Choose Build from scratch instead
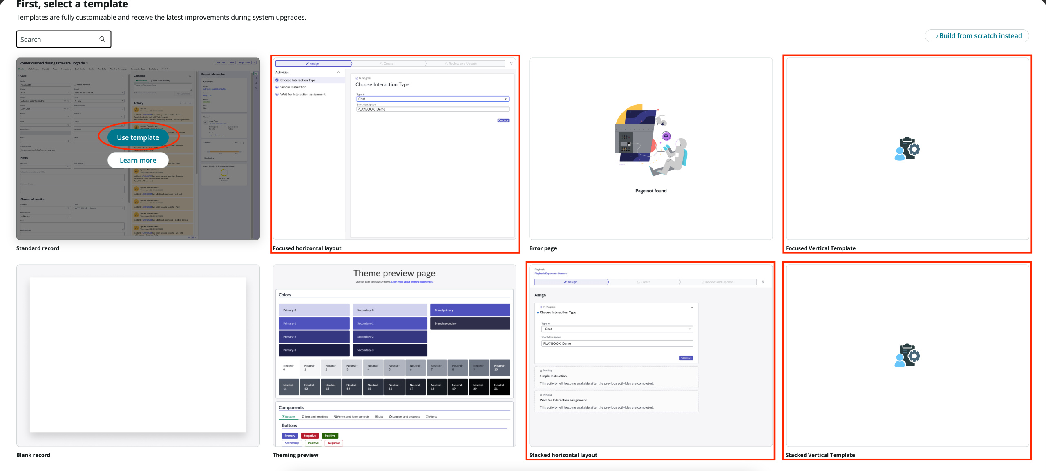This screenshot has height=471, width=1046. tap(977, 36)
